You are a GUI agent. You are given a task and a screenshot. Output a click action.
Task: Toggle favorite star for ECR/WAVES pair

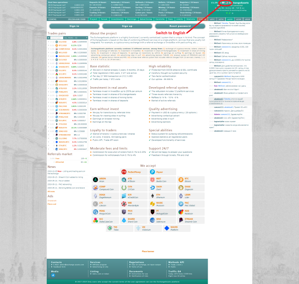click(48, 110)
